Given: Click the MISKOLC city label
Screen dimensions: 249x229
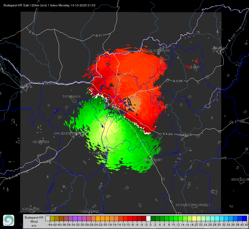Looking at the screenshot, I should 221,48.
